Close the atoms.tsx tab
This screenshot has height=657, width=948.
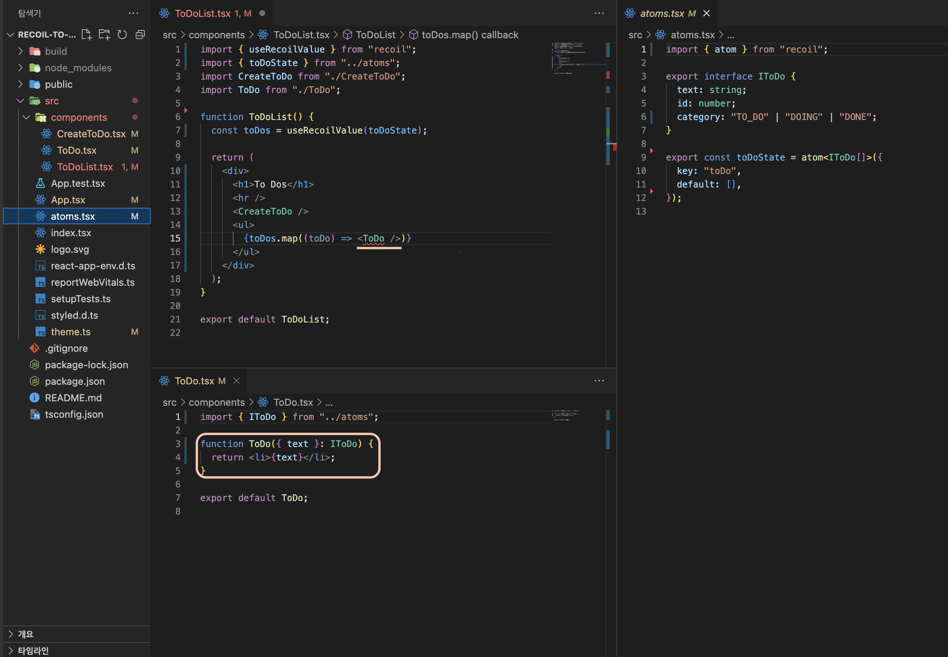706,13
